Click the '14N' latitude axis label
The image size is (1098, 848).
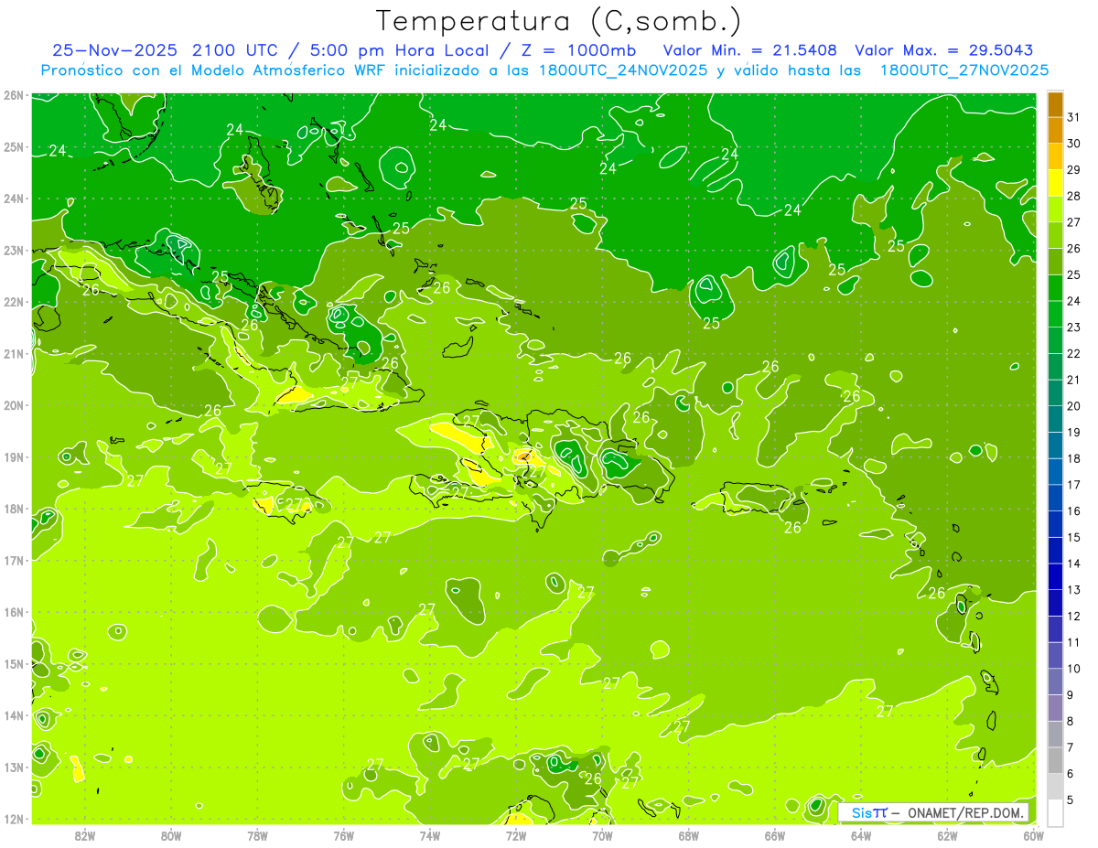(x=15, y=715)
